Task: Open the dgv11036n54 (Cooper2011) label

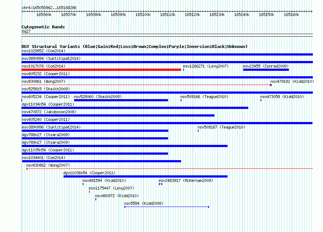Action: [89, 173]
